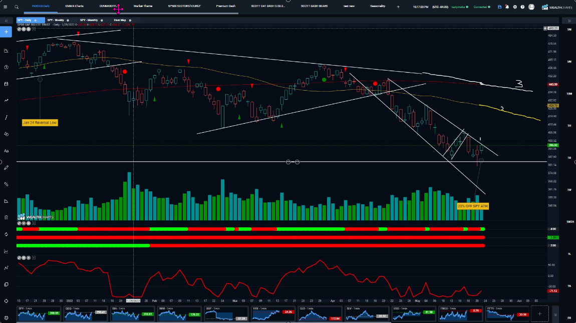Viewport: 576px width, 323px height.
Task: Open the notifications bell
Action: (x=507, y=7)
